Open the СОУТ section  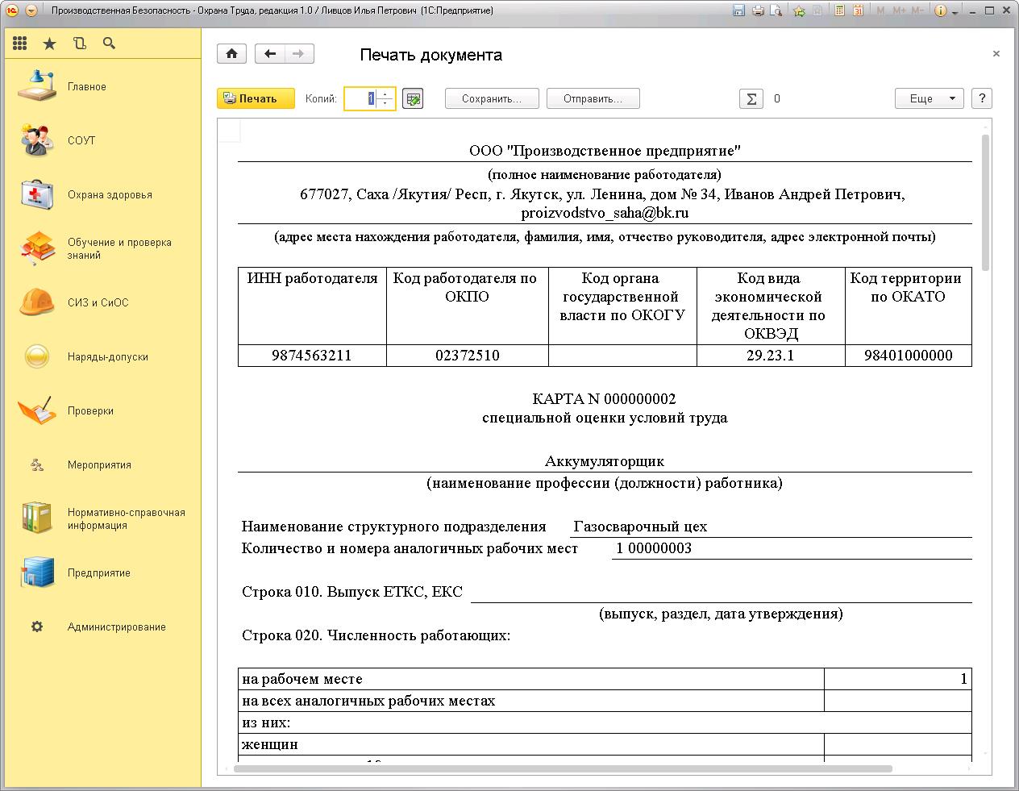[x=81, y=140]
